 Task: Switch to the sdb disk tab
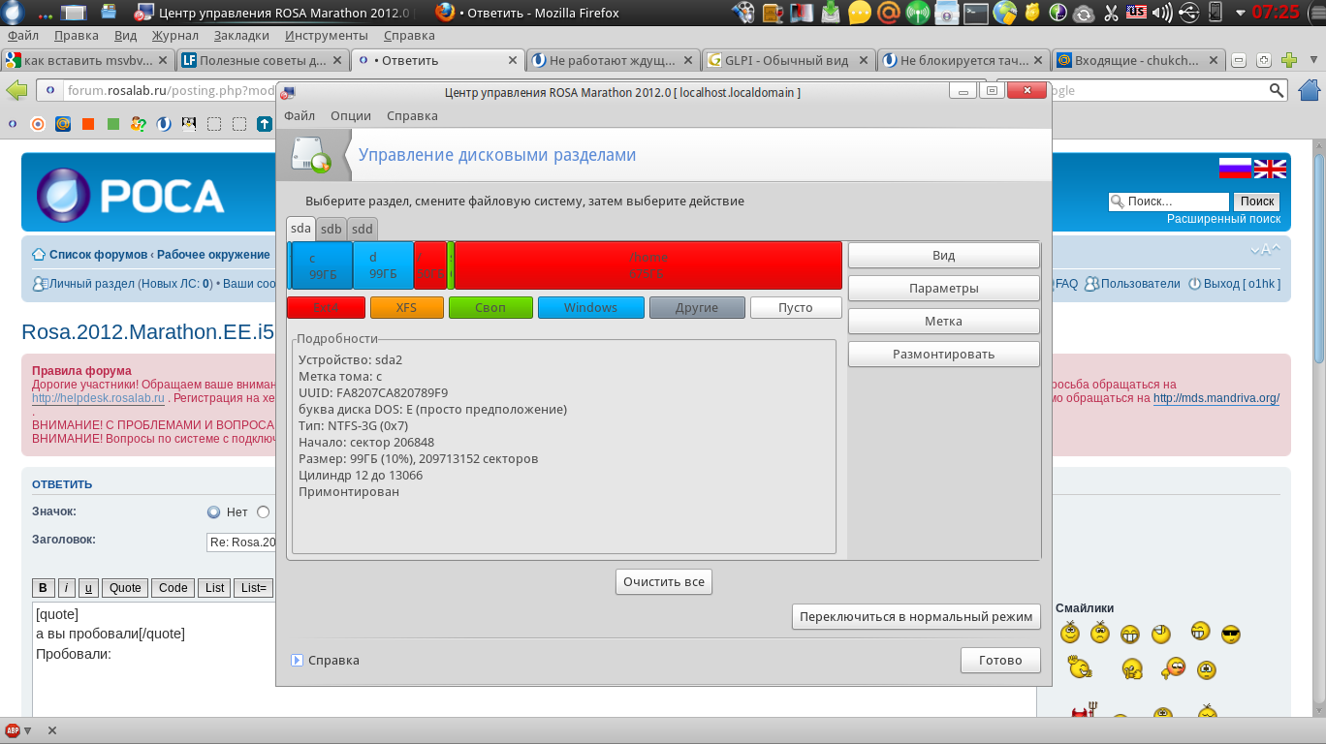[x=331, y=230]
